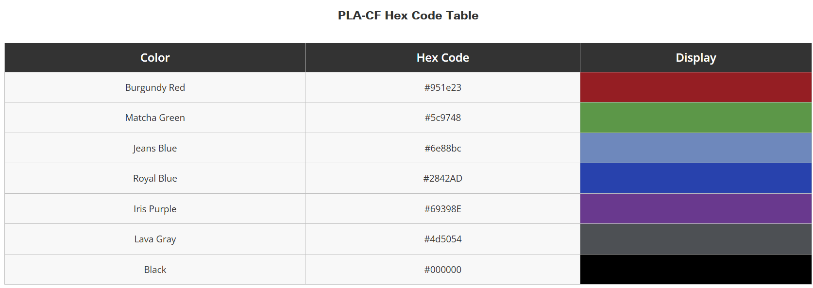
Task: Click the Color column header
Action: (155, 58)
